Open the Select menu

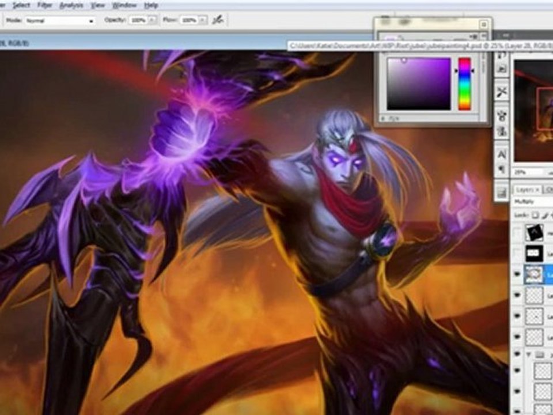21,5
